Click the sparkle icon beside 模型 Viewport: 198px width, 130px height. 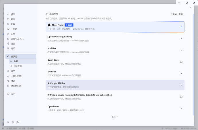click(x=8, y=14)
